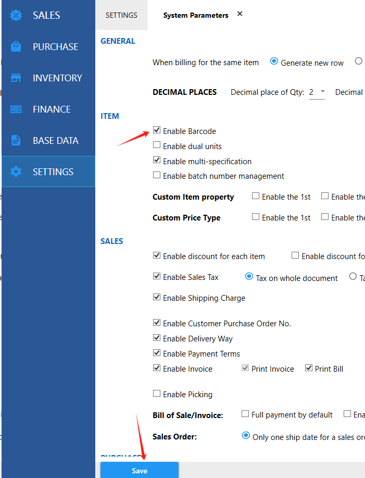Click the Inventory store icon

pos(16,78)
